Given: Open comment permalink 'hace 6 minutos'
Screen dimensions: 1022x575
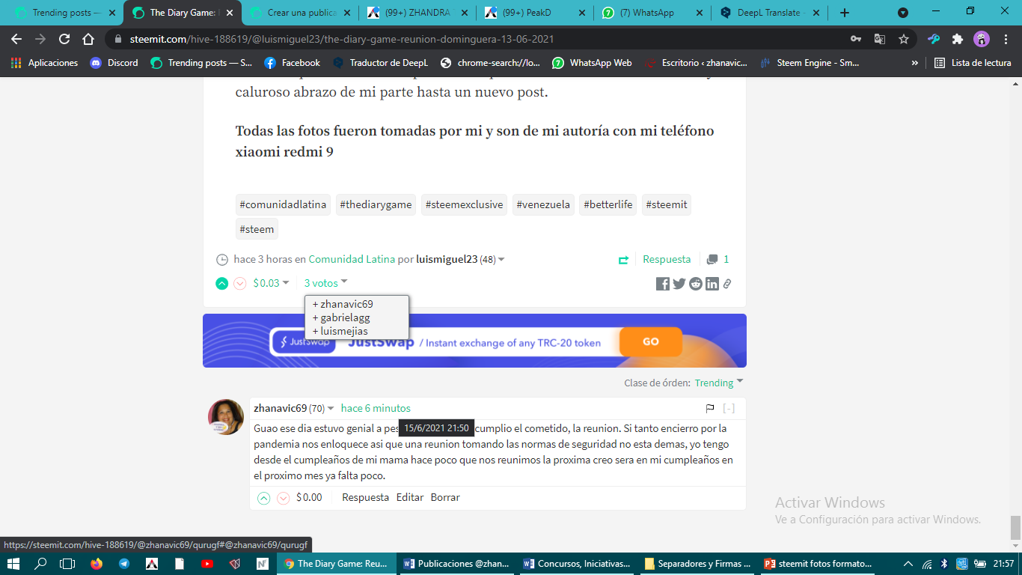Looking at the screenshot, I should pyautogui.click(x=376, y=408).
